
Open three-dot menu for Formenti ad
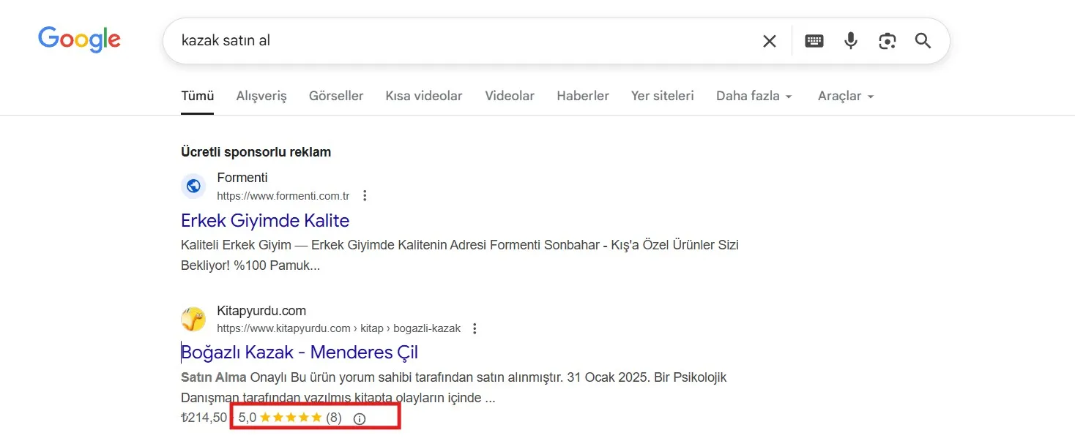point(365,196)
